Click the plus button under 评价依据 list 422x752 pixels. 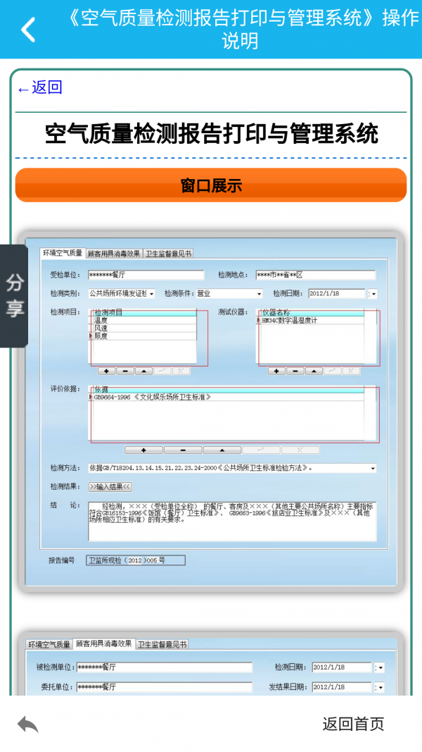(143, 450)
